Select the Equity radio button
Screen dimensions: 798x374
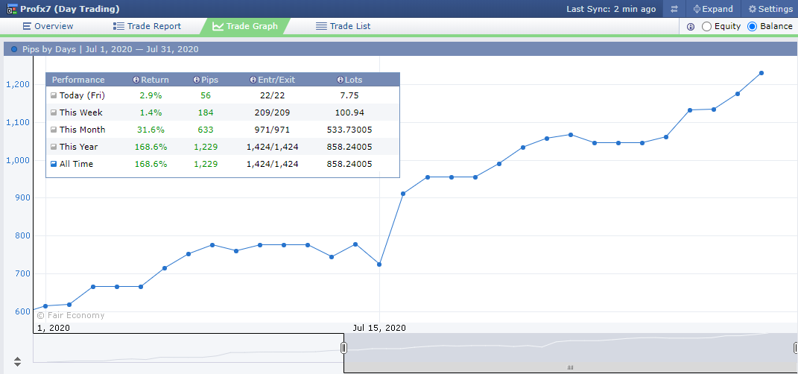[x=706, y=27]
